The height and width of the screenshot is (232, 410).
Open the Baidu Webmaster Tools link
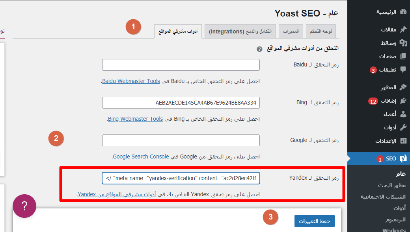pyautogui.click(x=131, y=81)
